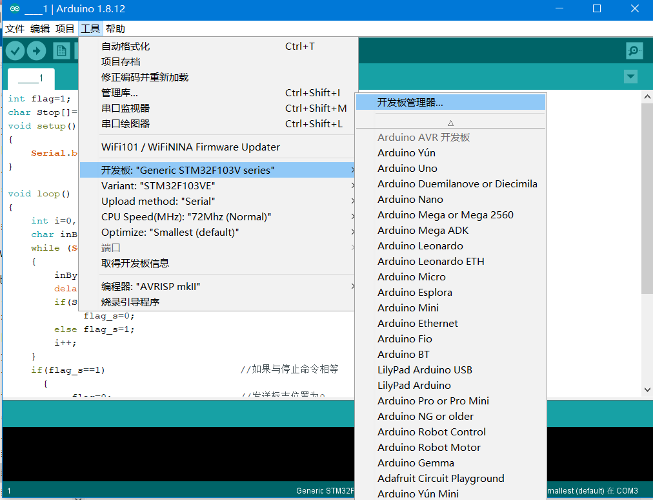
Task: Choose Arduino Robot Control board
Action: (450, 432)
